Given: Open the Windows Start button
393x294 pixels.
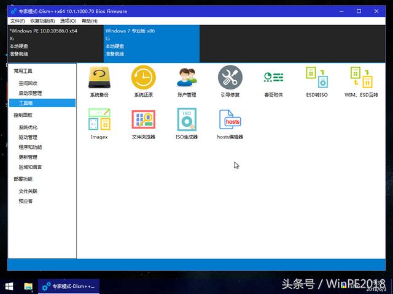Looking at the screenshot, I should (9, 286).
